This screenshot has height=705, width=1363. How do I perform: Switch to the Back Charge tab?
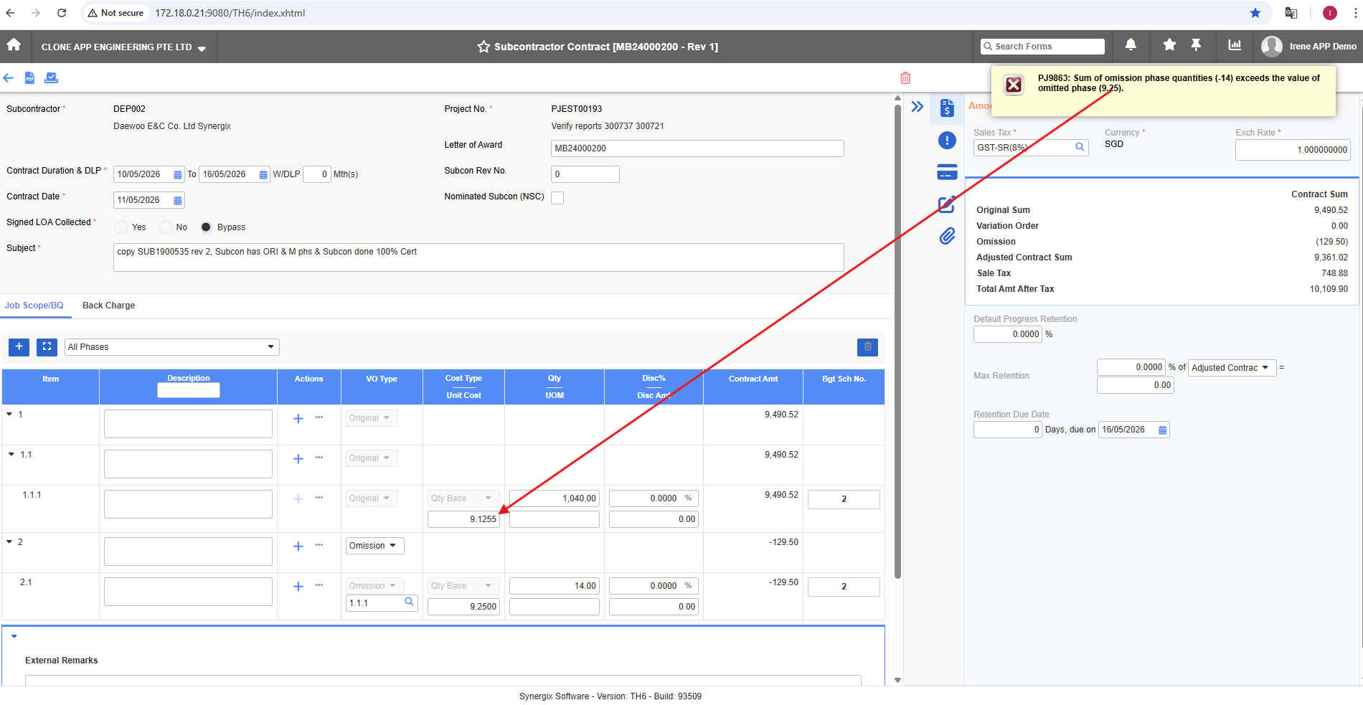[109, 306]
